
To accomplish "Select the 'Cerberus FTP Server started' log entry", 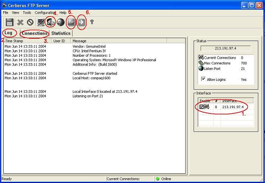I will 95,74.
